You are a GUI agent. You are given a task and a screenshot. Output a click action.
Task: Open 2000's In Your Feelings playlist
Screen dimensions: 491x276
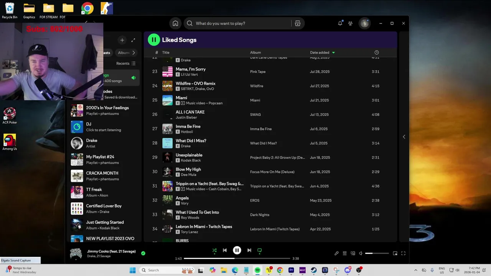104,110
